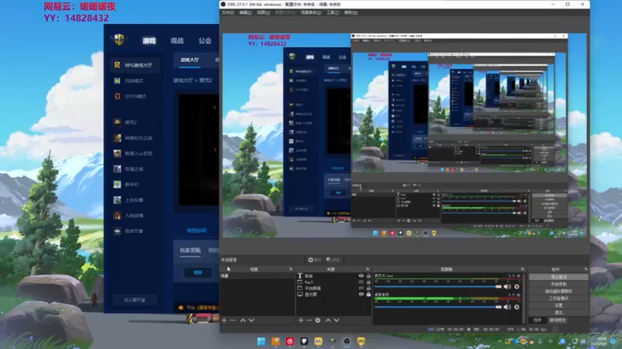Add a new scene with the plus icon
622x349 pixels.
click(x=224, y=320)
